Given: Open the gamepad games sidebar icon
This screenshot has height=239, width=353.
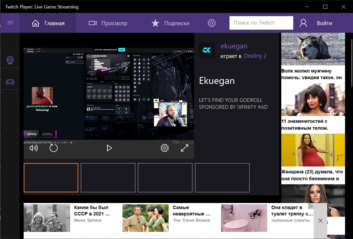Looking at the screenshot, I should tap(10, 82).
